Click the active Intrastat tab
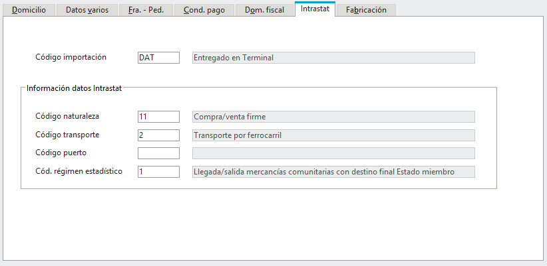This screenshot has height=266, width=547. [315, 9]
